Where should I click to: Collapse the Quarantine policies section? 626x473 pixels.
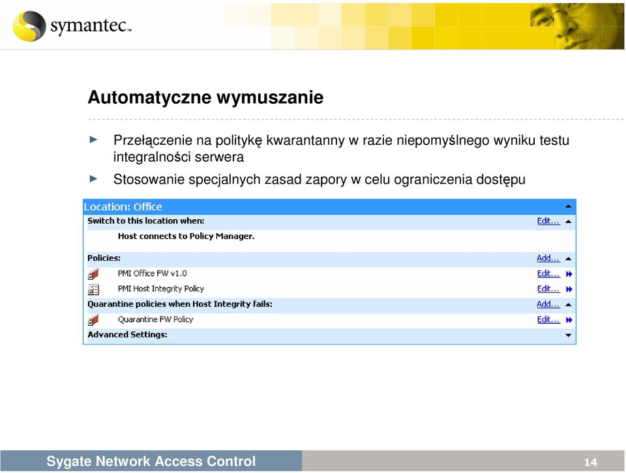[569, 305]
